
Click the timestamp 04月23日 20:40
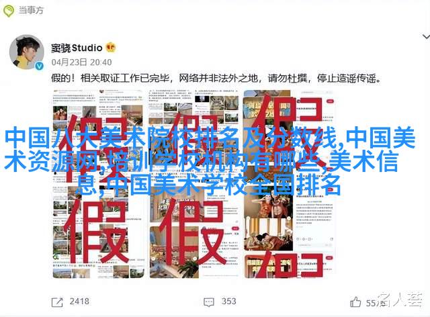81,62
